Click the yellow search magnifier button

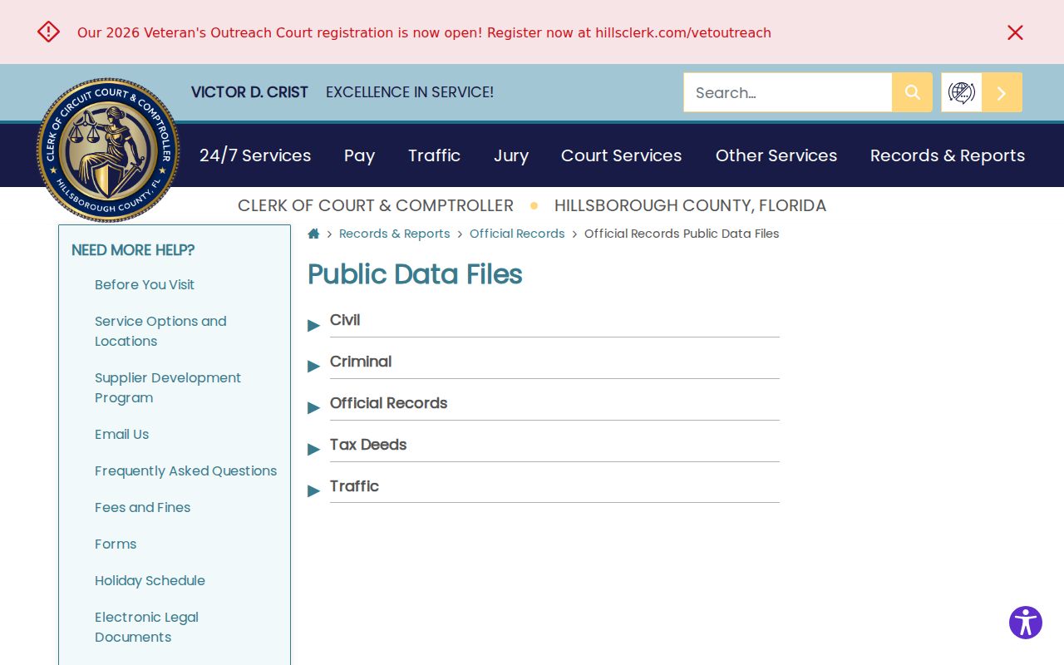coord(912,92)
